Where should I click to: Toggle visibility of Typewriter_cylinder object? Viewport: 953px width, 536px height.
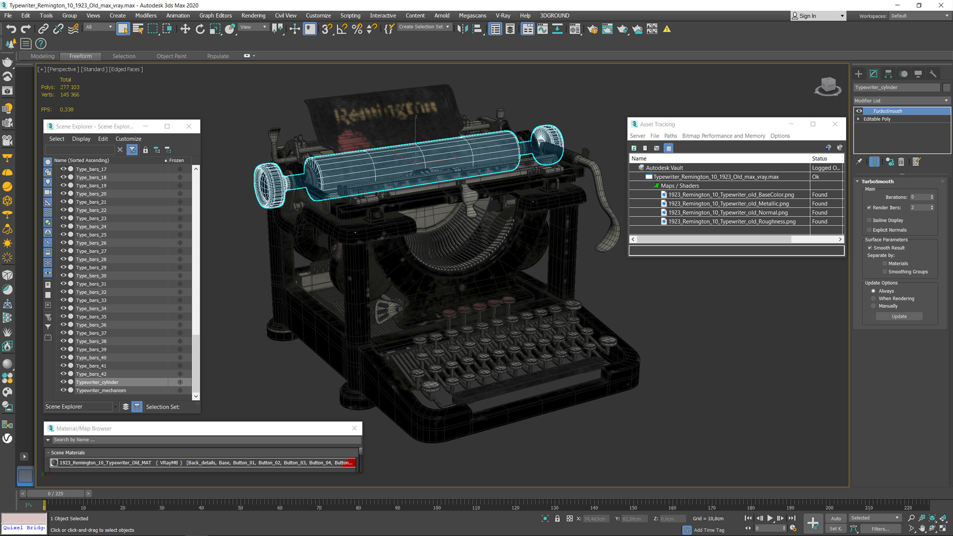64,382
